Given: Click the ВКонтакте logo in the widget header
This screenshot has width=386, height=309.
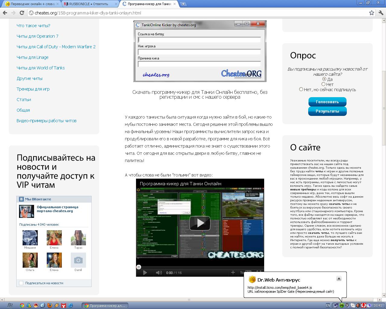Looking at the screenshot, I should 21,199.
